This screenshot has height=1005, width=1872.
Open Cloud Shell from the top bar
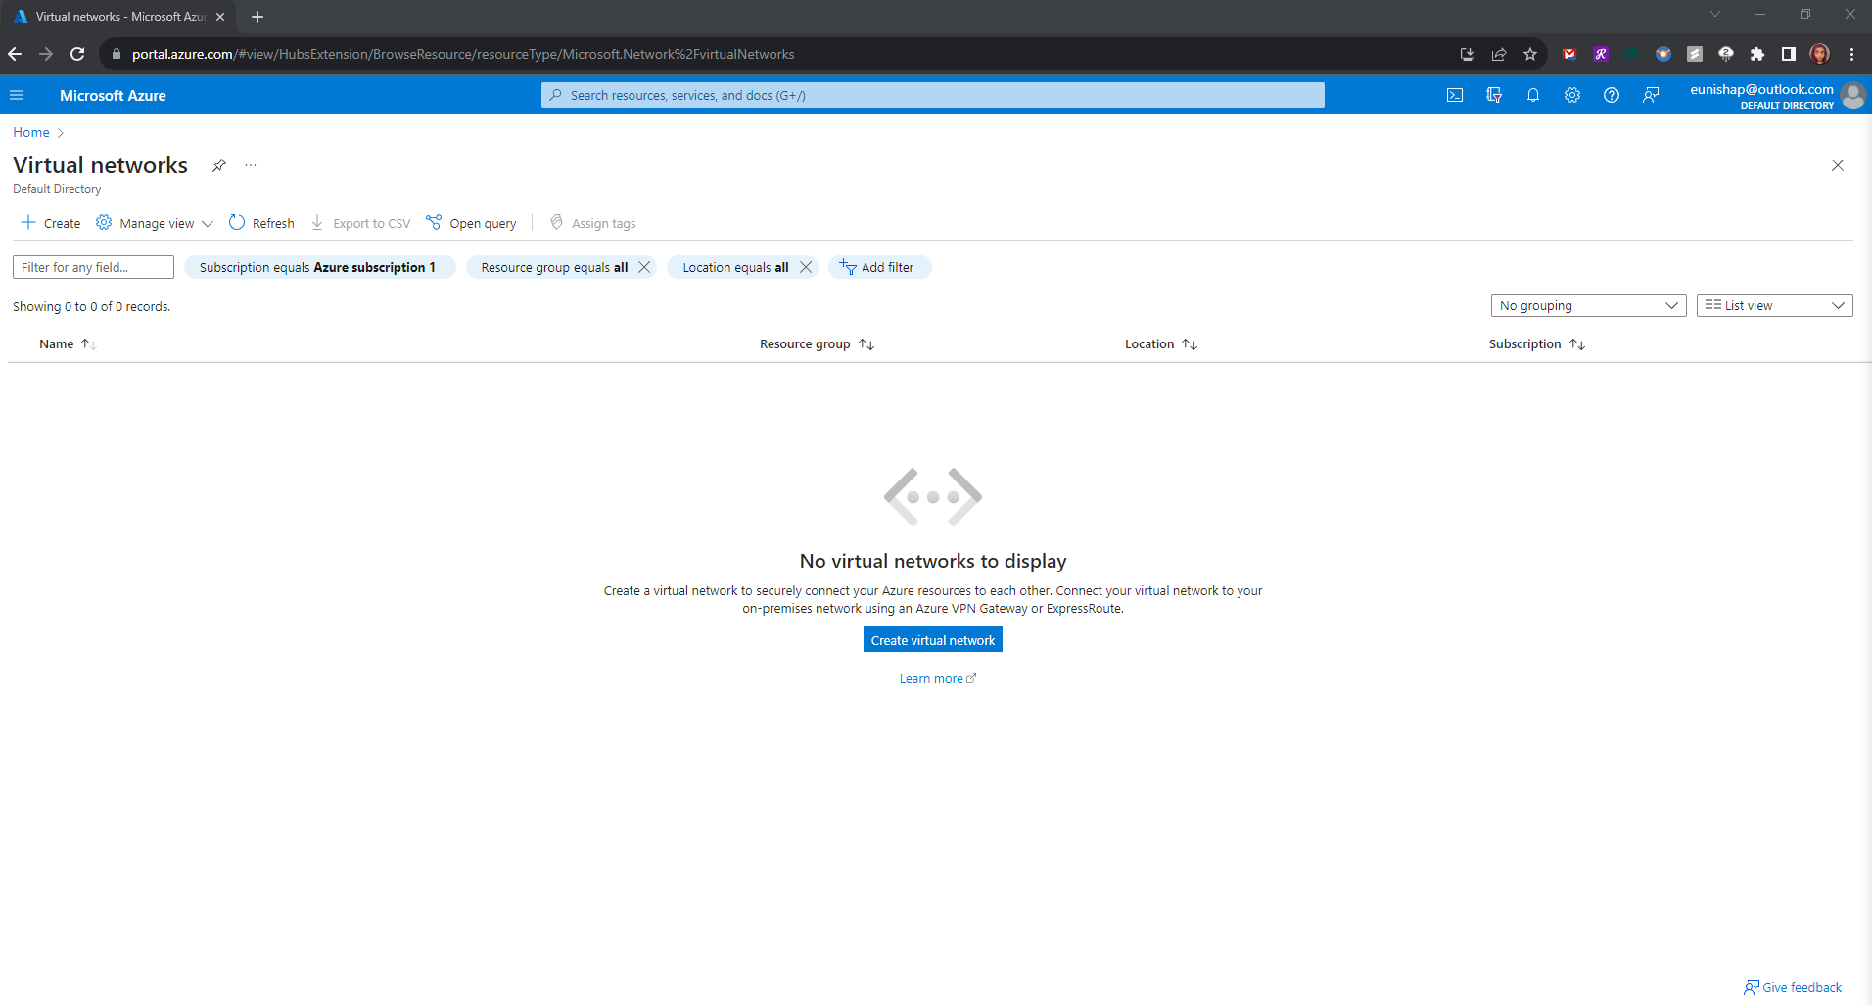1455,95
